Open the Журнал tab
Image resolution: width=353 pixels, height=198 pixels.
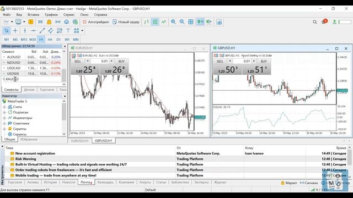coord(220,182)
